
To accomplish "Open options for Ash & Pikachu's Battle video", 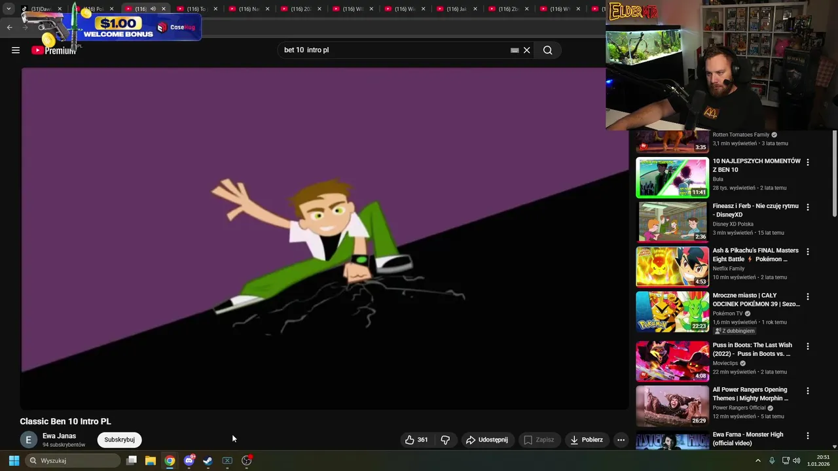I will coord(807,251).
